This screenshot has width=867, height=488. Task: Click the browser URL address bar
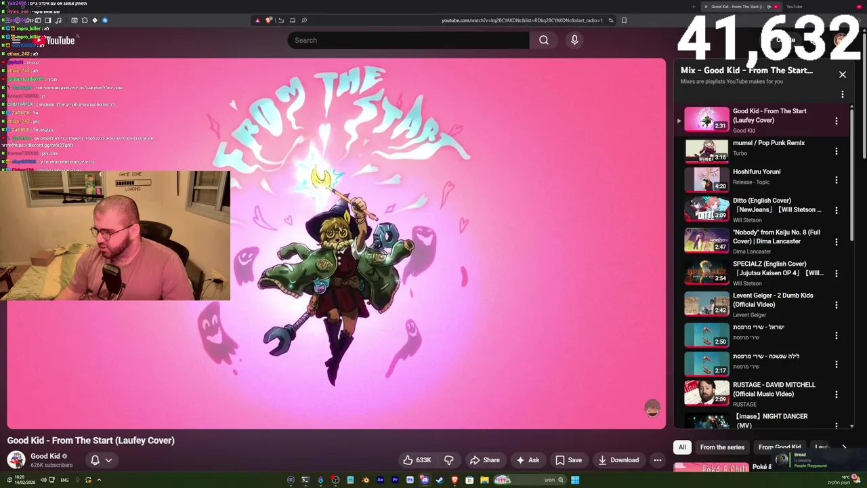[522, 20]
